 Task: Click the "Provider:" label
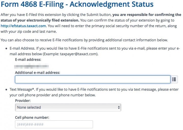click(23, 101)
